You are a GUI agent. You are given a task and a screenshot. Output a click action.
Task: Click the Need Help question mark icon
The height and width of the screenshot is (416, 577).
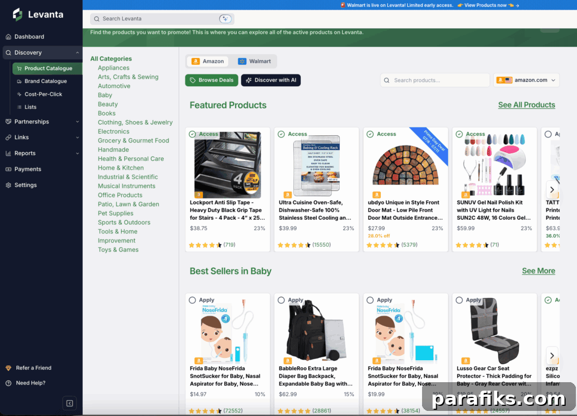coord(8,383)
